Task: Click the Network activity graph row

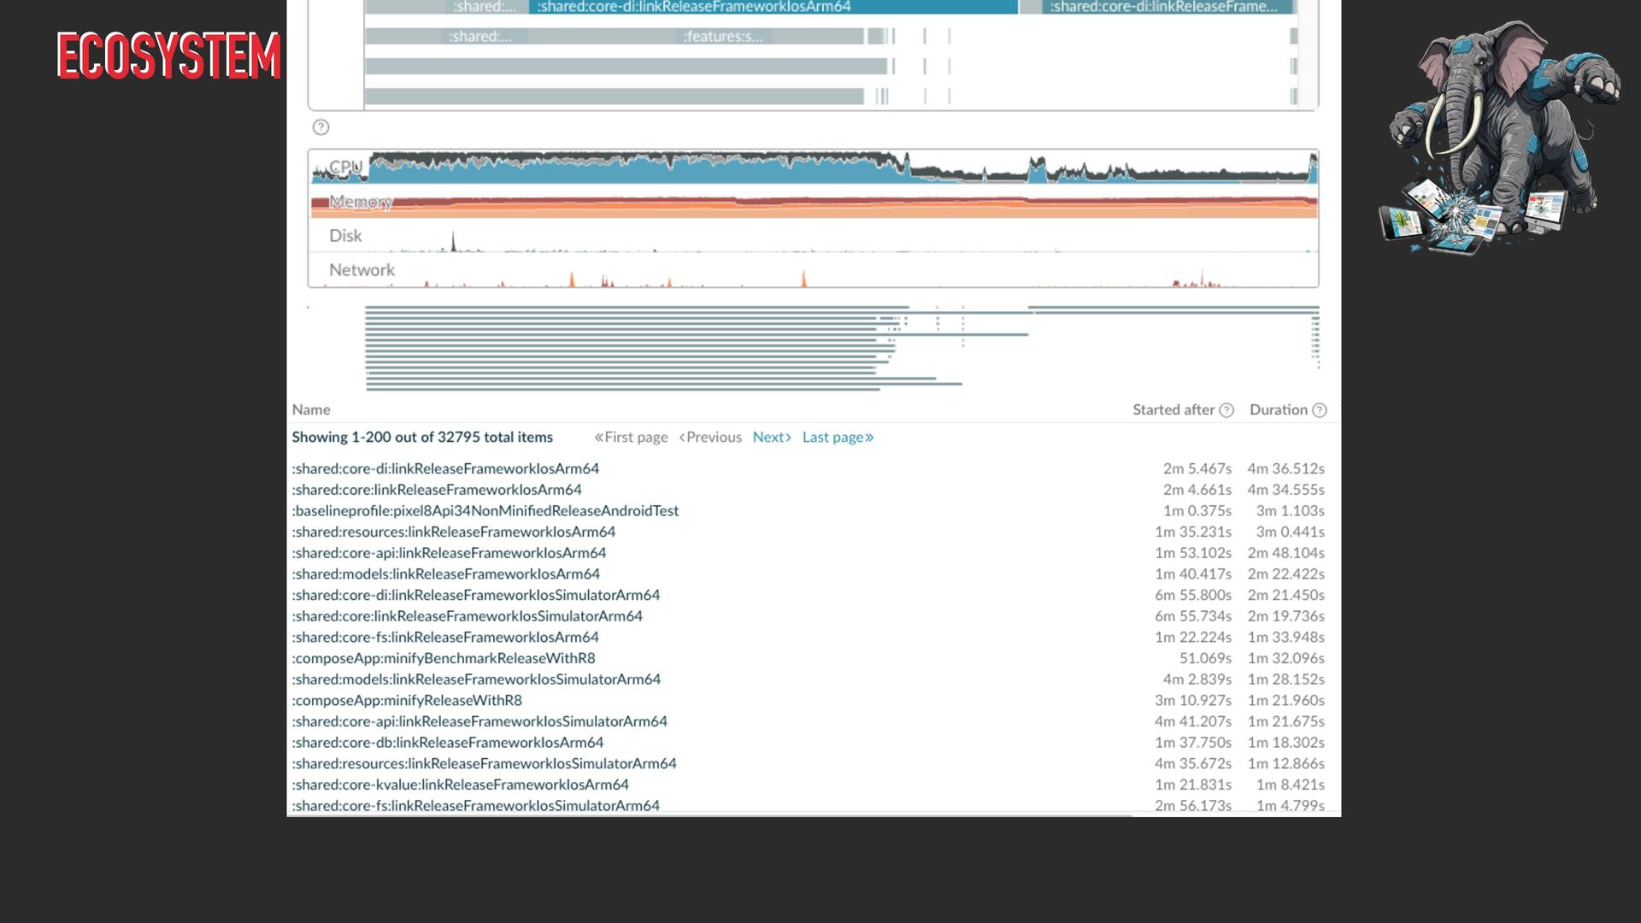Action: pyautogui.click(x=812, y=272)
